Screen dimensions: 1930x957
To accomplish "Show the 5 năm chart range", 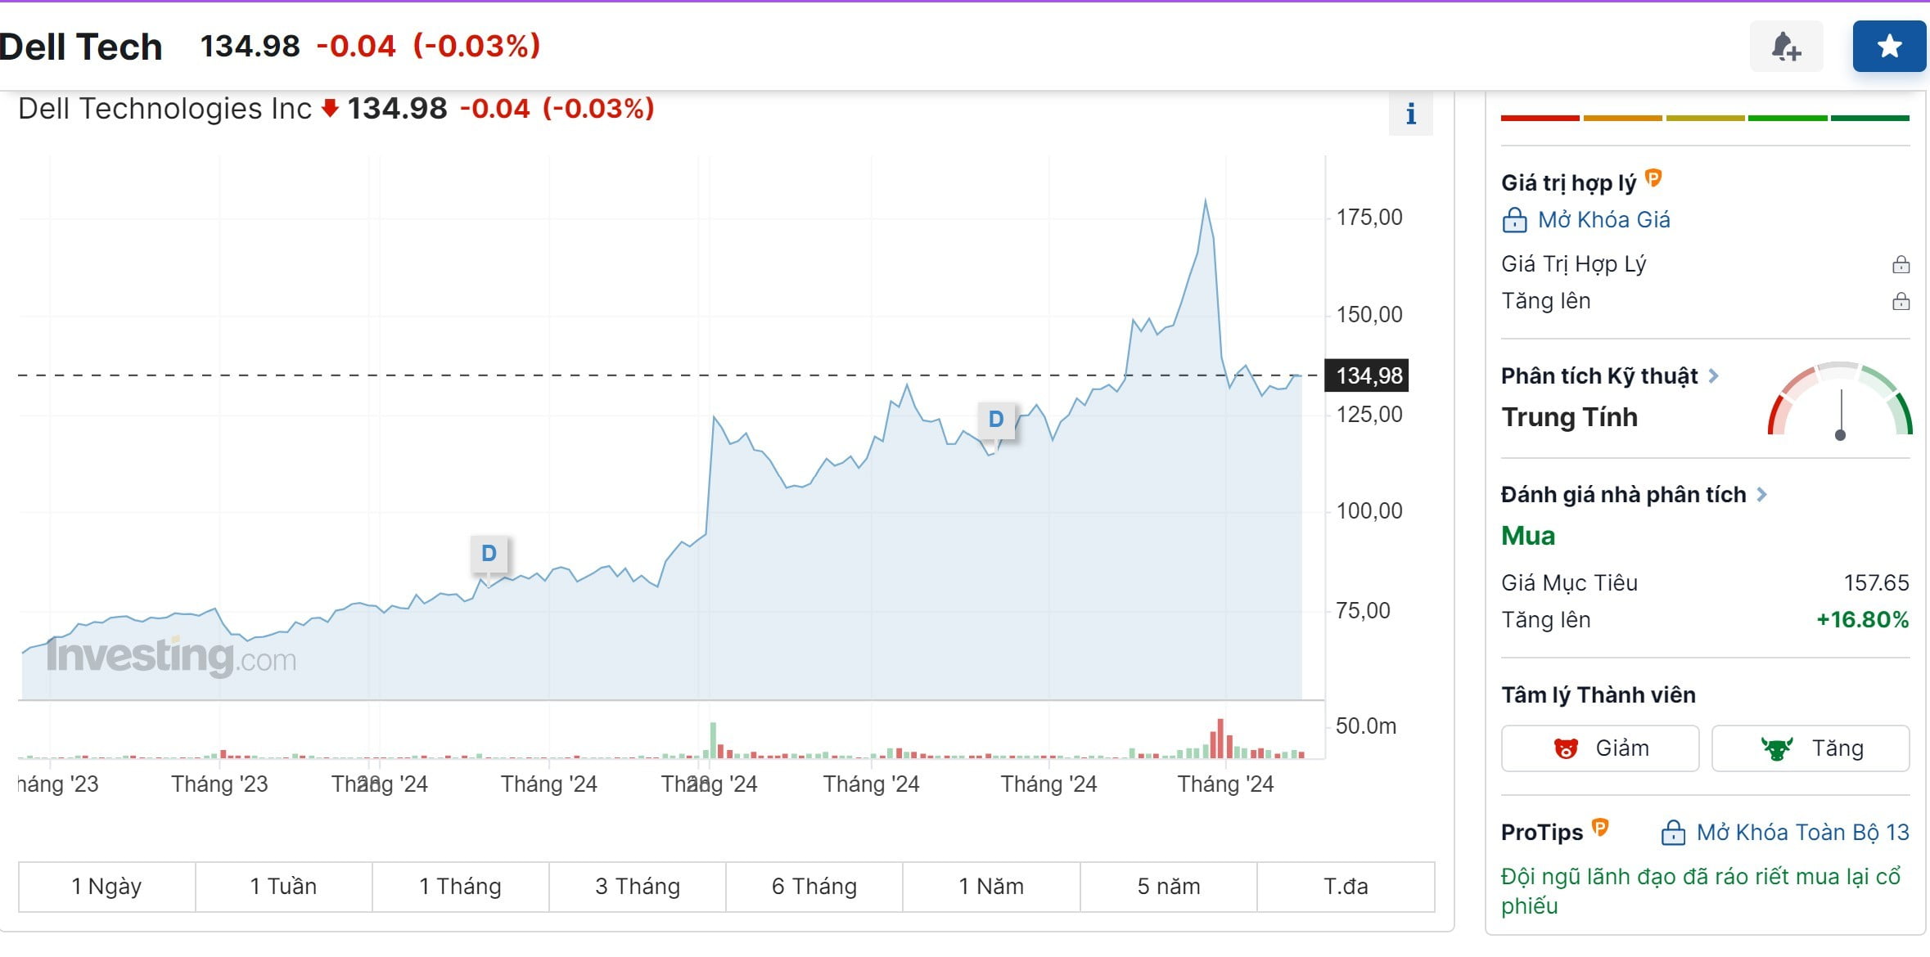I will (x=1169, y=887).
